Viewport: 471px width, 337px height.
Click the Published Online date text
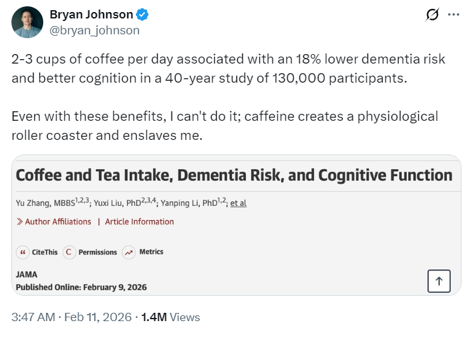(81, 287)
